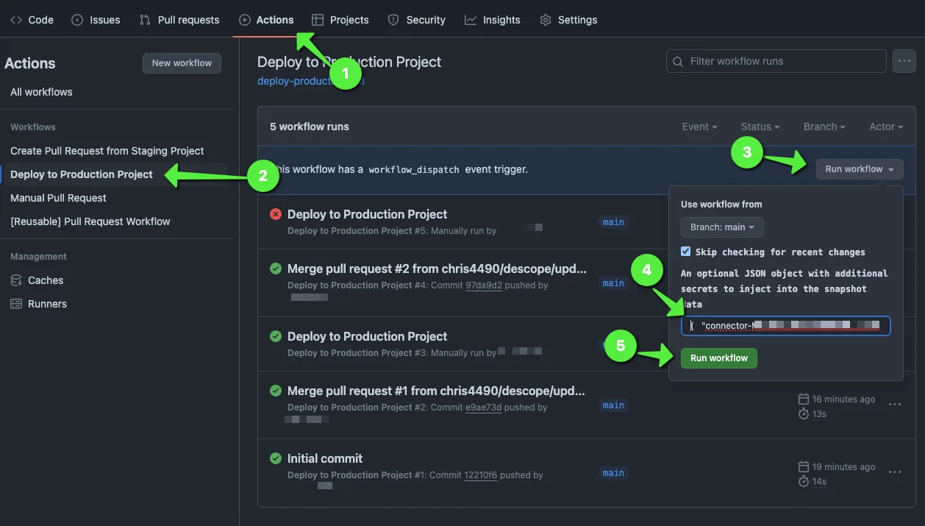Switch to the Code tab
The width and height of the screenshot is (925, 526).
point(32,20)
